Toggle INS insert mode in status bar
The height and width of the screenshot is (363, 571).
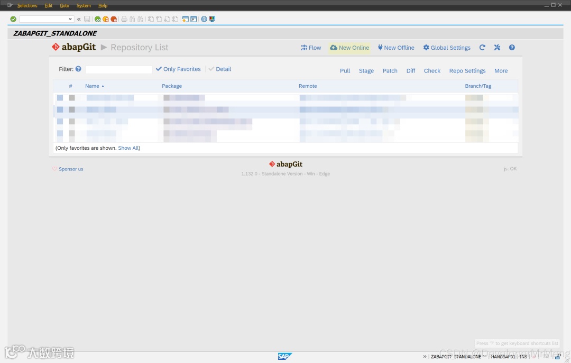pyautogui.click(x=523, y=357)
